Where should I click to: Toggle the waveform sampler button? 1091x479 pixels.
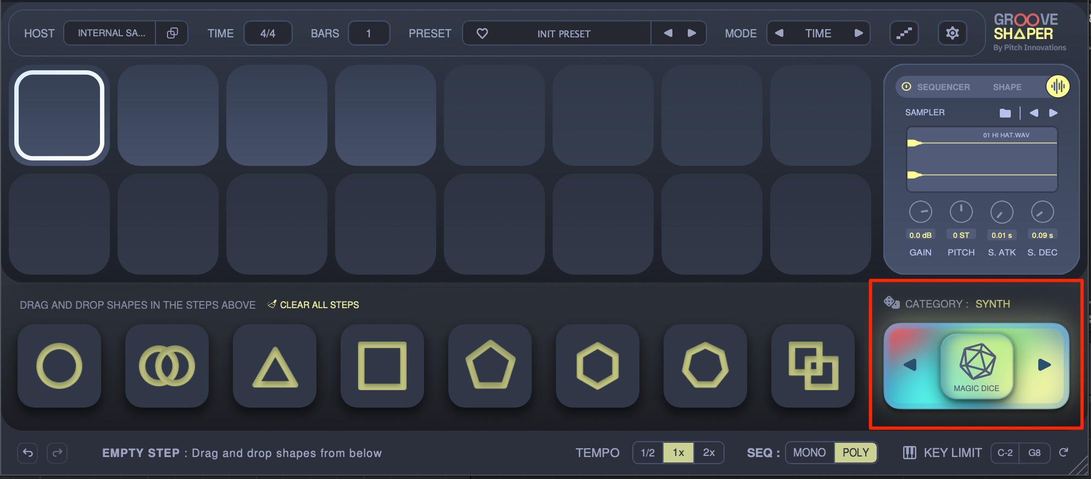1057,86
